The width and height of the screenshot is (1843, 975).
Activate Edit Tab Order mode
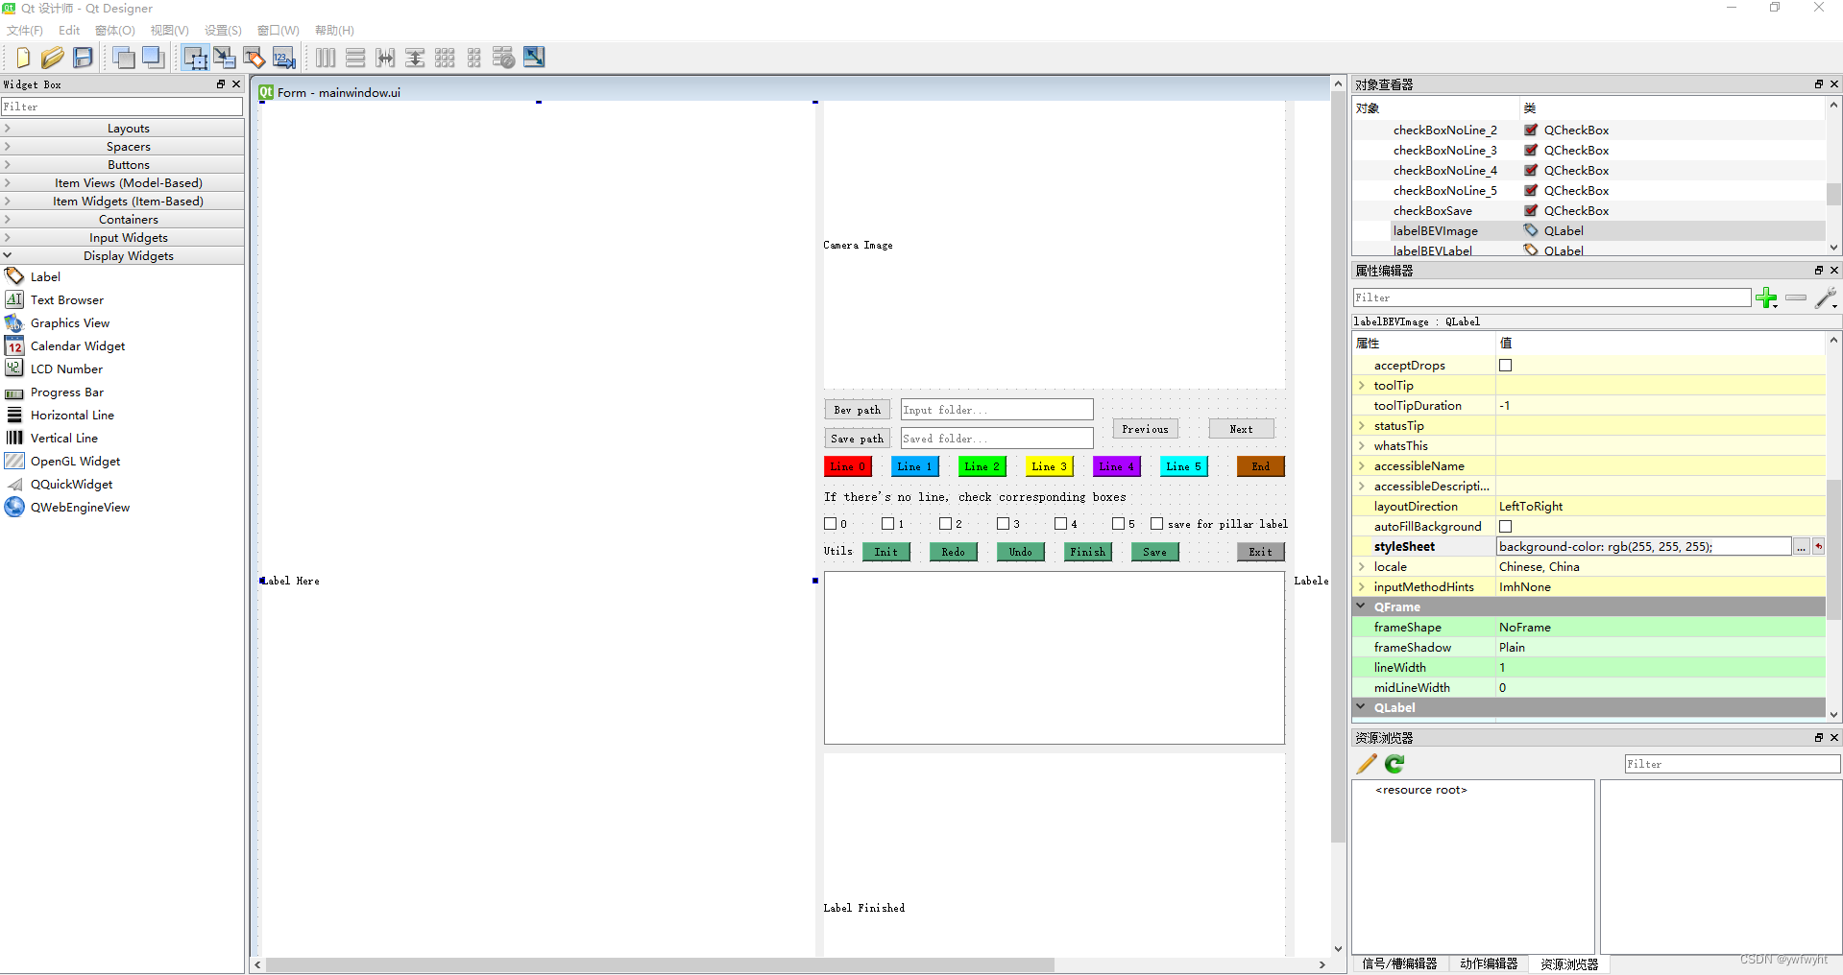[284, 58]
